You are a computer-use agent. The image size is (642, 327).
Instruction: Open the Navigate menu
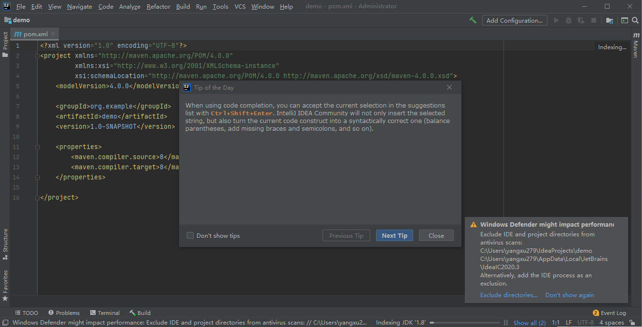[80, 6]
